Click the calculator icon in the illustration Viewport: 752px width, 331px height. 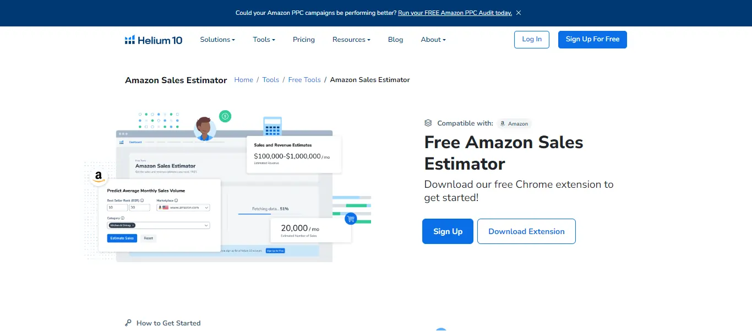click(x=273, y=127)
